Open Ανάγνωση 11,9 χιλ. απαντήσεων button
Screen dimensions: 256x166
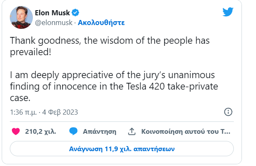122,149
